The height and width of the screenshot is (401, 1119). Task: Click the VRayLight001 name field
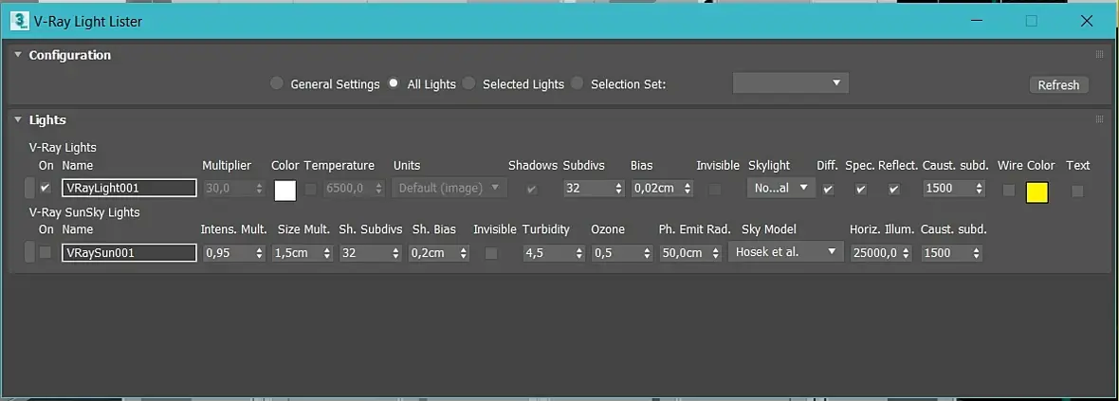click(129, 189)
